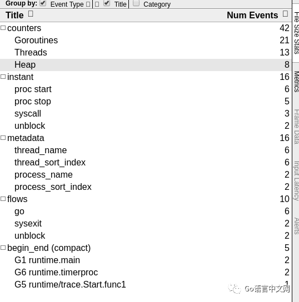Screen dimensions: 299x302
Task: Select the go row under flows
Action: click(x=146, y=211)
